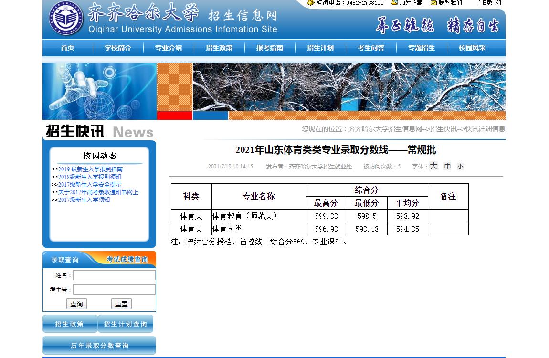The height and width of the screenshot is (358, 549).
Task: Click the 最低分 column header
Action: [x=367, y=203]
